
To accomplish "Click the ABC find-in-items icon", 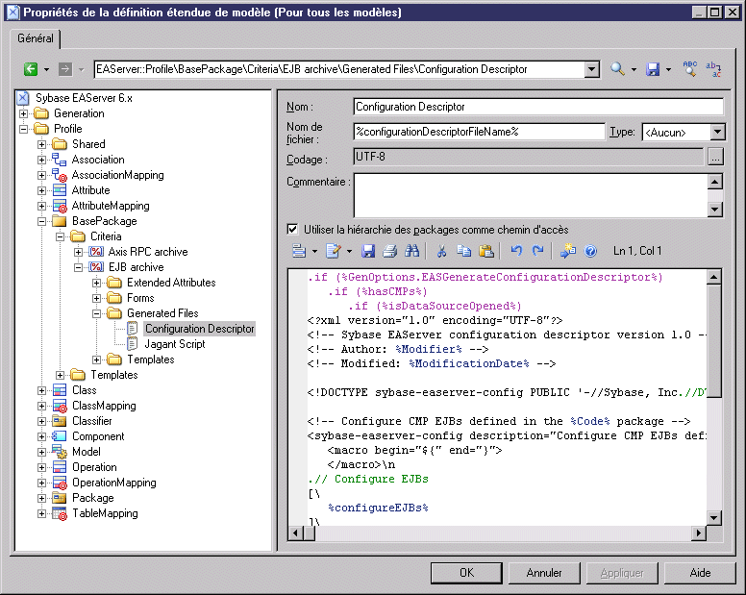I will [689, 69].
